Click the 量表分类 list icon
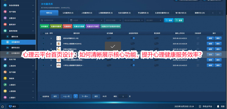The image size is (227, 109). (x=7, y=37)
